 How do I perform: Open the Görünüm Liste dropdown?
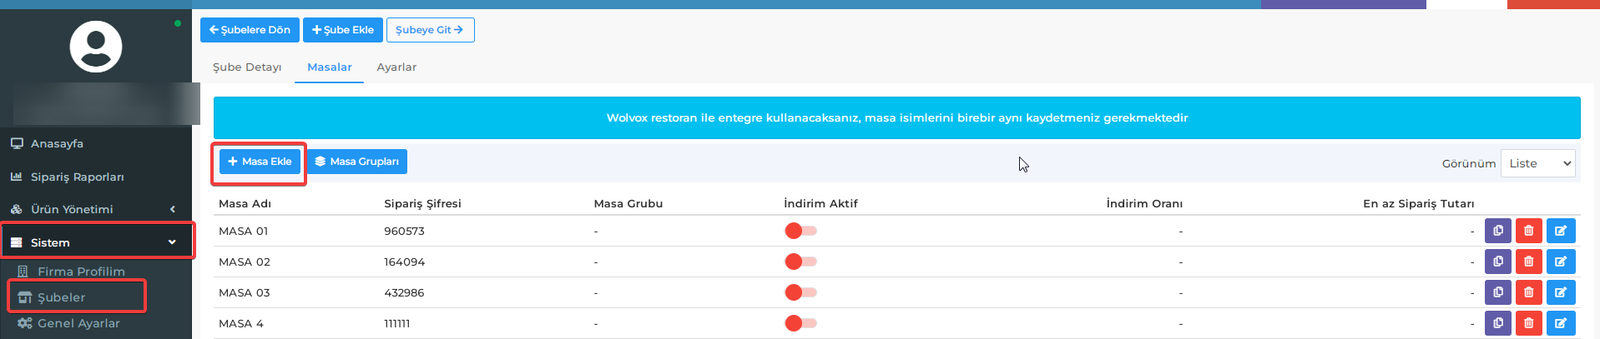coord(1537,163)
